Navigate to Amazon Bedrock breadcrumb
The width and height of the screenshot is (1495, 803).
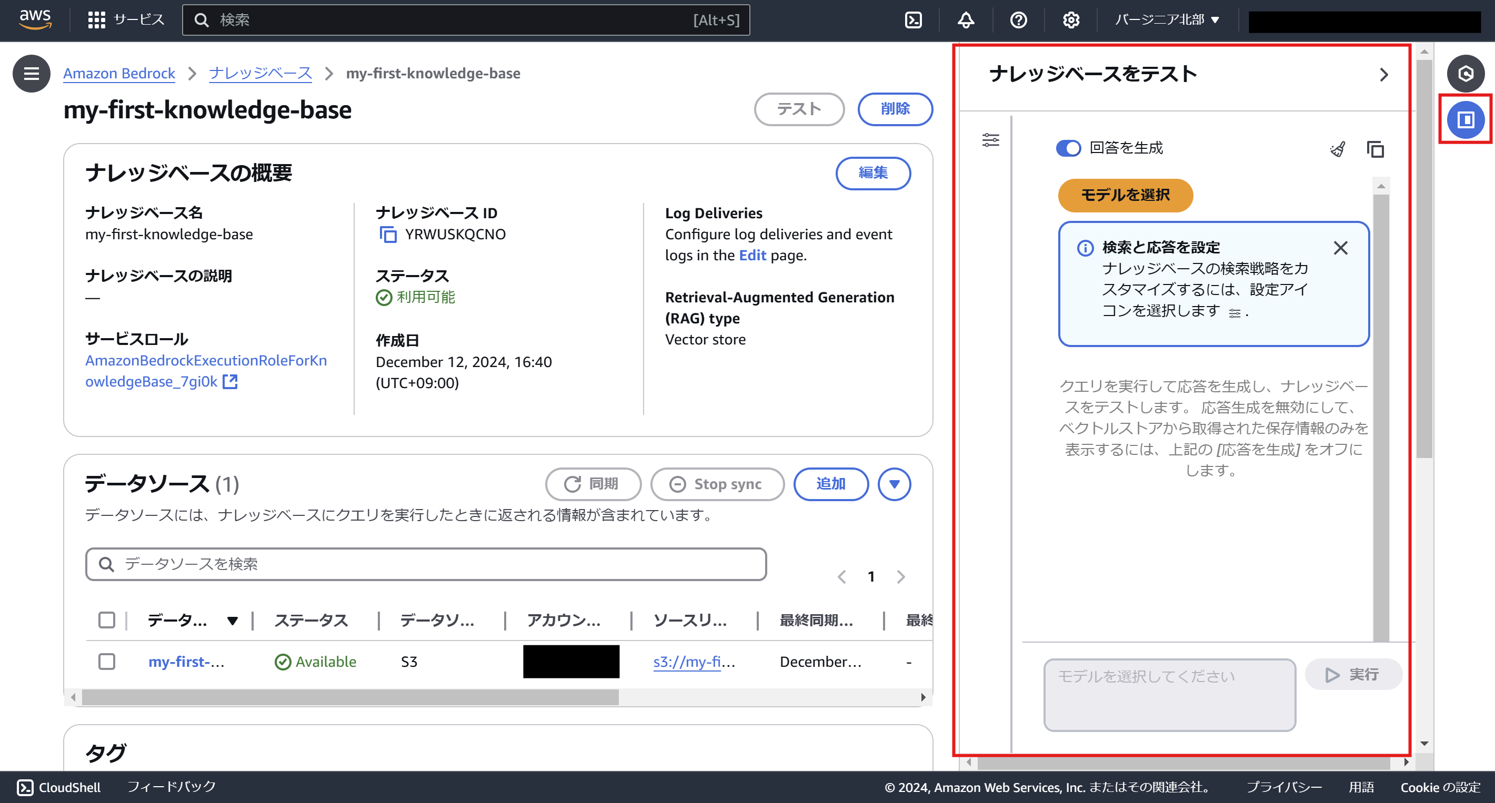click(119, 74)
